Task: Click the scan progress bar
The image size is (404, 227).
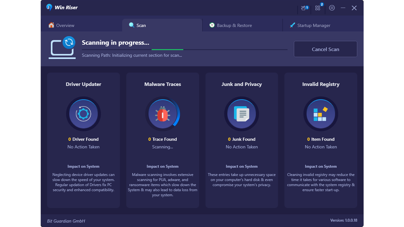Action: 185,49
